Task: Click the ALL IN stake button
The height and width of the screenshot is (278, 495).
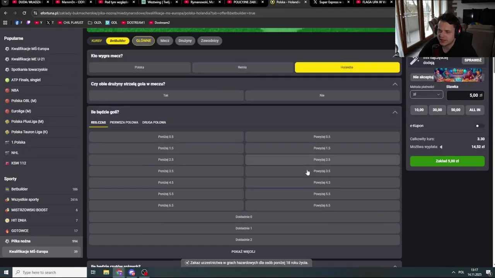Action: tap(475, 110)
